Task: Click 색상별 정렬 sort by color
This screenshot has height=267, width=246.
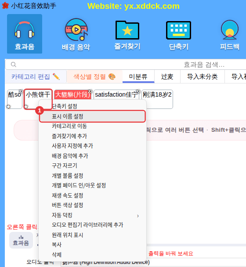Action: click(94, 76)
